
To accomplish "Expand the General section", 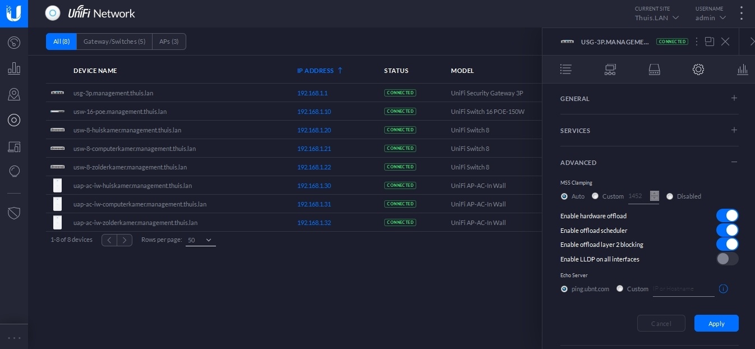I will (734, 98).
